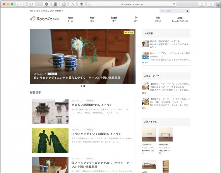Image resolution: width=221 pixels, height=173 pixels.
Task: Click the ノウハウ tag on hero banner
Action: pyautogui.click(x=52, y=74)
